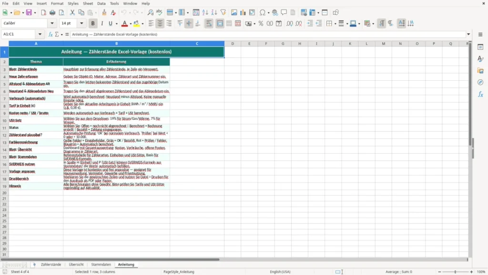488x275 pixels.
Task: Toggle Center Horizontally alignment
Action: coord(160,23)
